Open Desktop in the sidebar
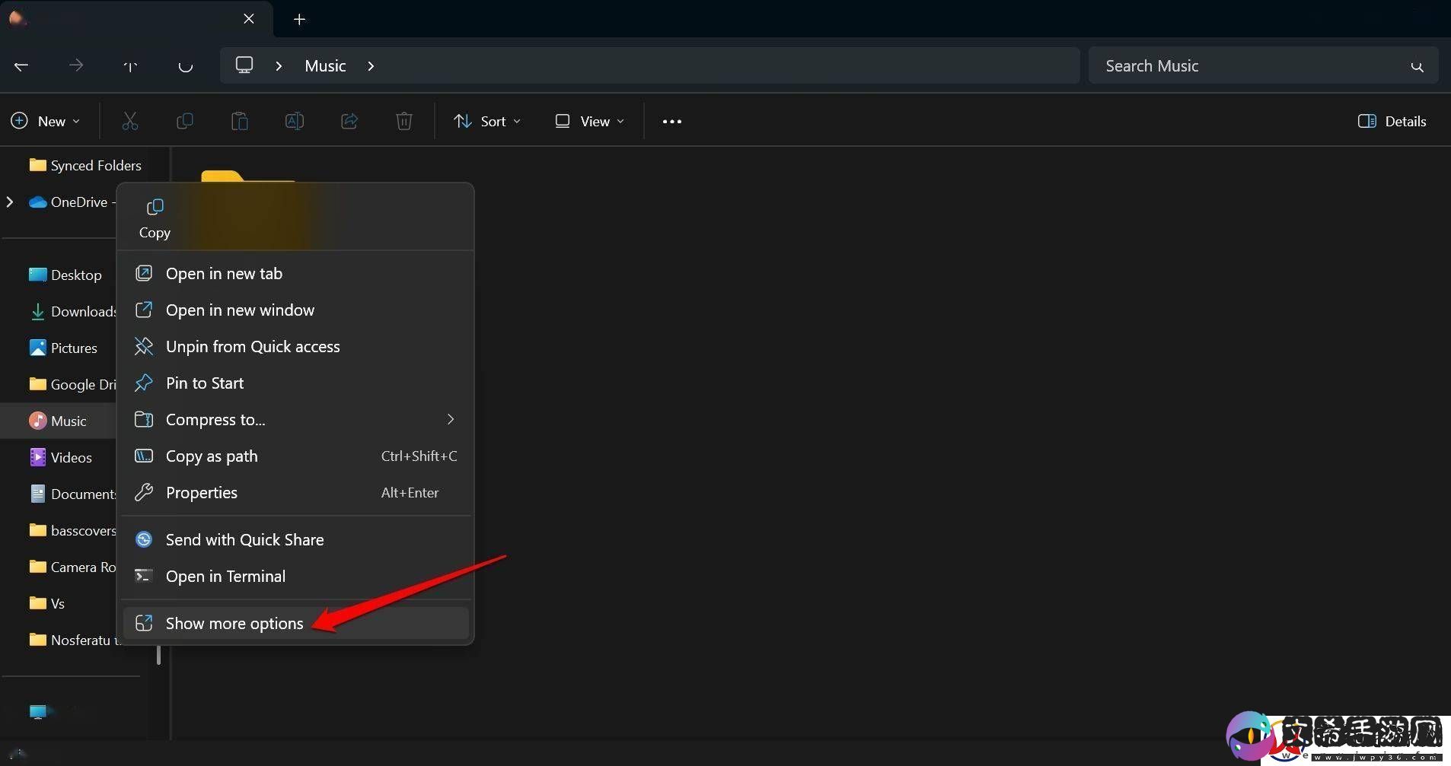This screenshot has width=1451, height=766. pyautogui.click(x=65, y=275)
